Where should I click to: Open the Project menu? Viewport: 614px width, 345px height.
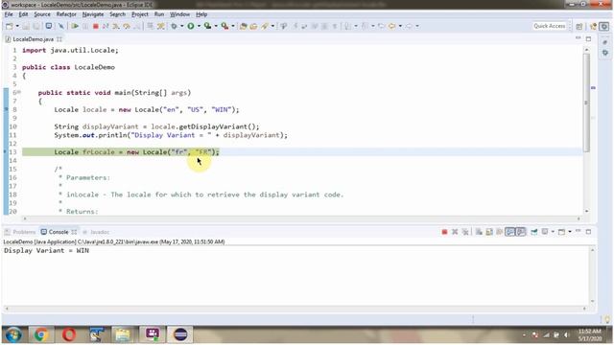tap(140, 14)
